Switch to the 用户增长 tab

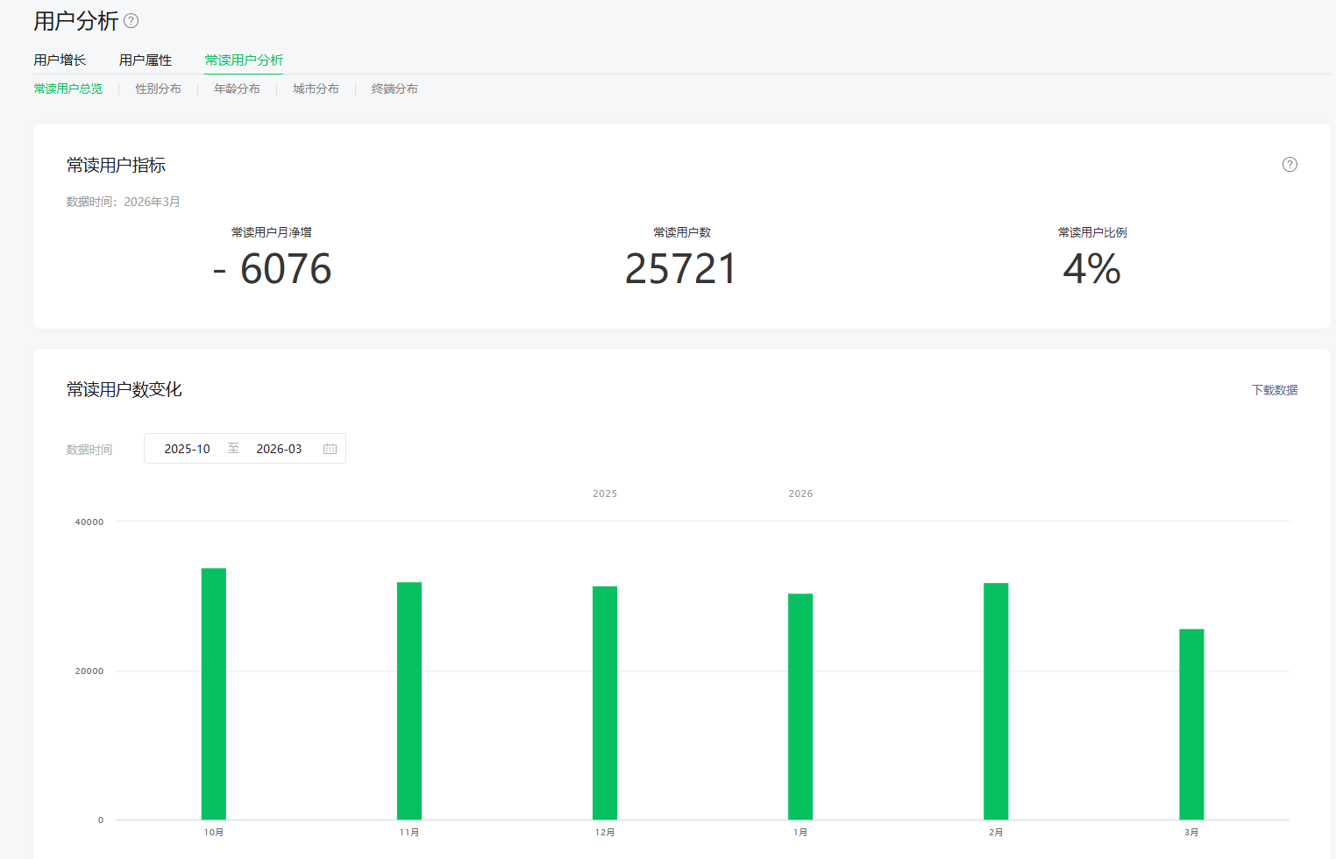click(x=60, y=60)
